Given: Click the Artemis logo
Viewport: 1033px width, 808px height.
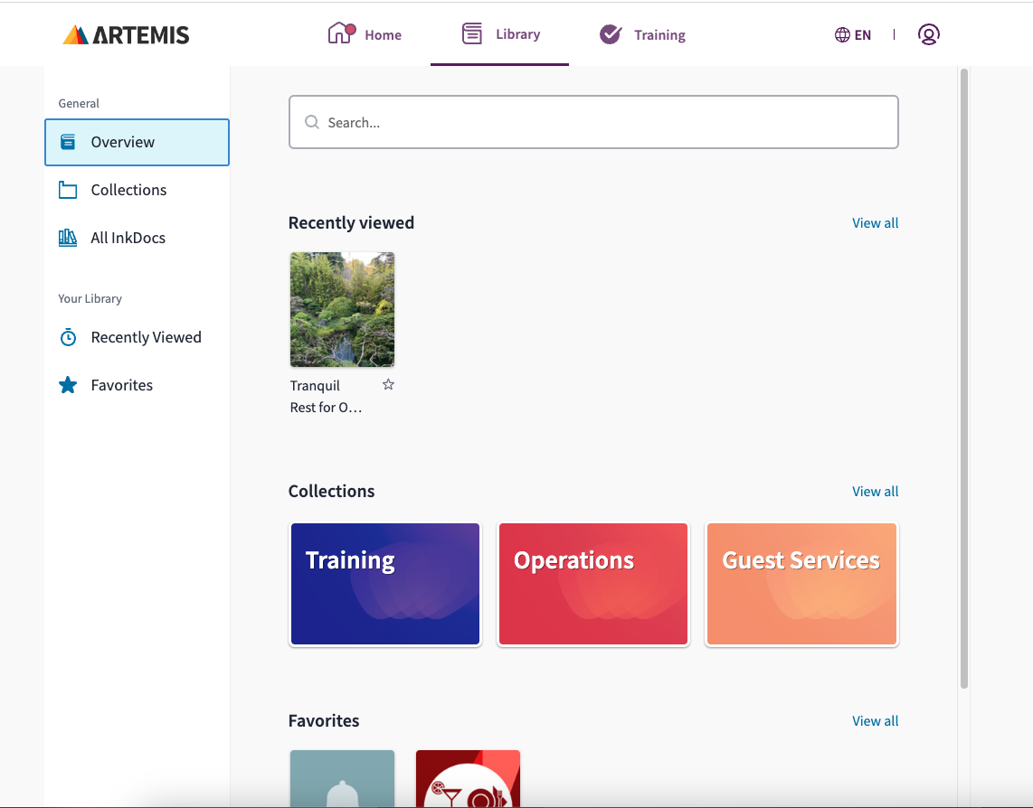Looking at the screenshot, I should (126, 35).
